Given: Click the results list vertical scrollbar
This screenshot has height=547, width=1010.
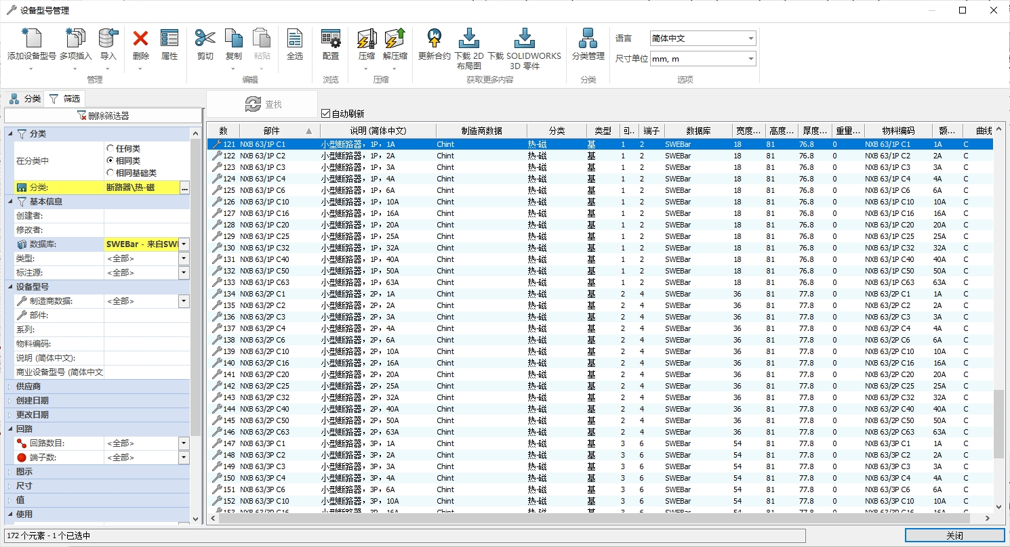Looking at the screenshot, I should tap(998, 423).
